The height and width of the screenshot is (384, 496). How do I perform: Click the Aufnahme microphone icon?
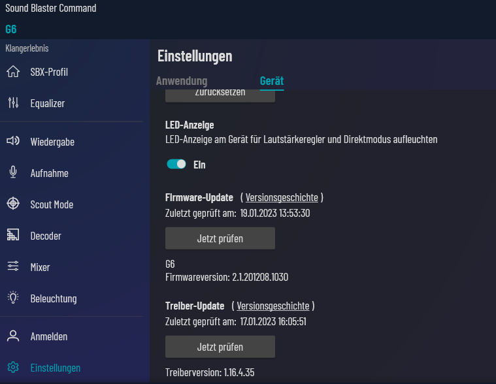[x=13, y=172]
